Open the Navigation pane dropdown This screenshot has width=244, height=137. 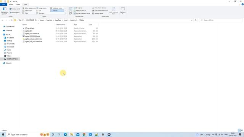point(5,11)
